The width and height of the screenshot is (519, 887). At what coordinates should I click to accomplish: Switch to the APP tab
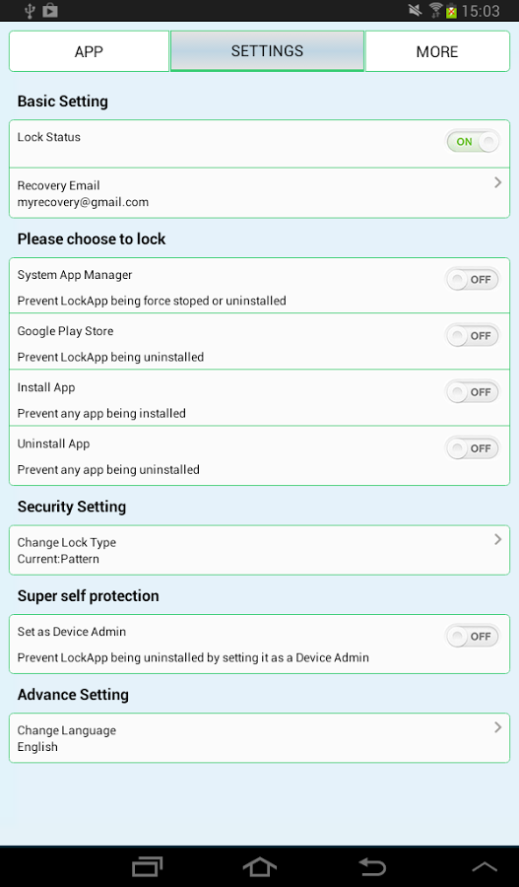(90, 51)
